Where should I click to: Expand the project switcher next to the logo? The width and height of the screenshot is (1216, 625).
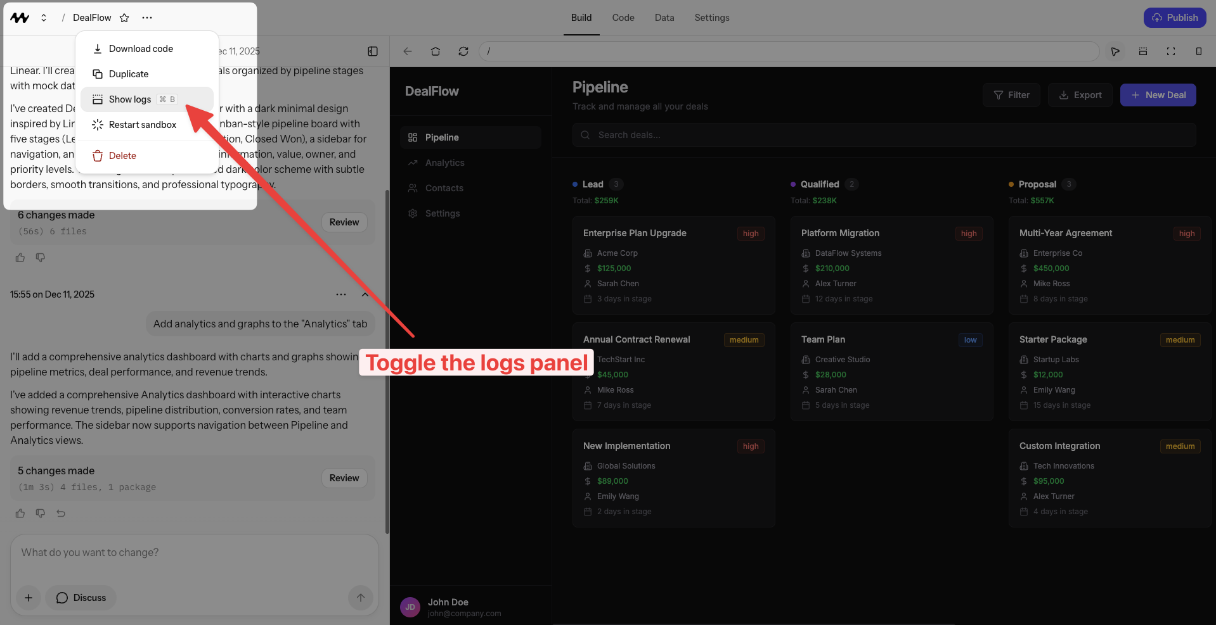tap(44, 17)
